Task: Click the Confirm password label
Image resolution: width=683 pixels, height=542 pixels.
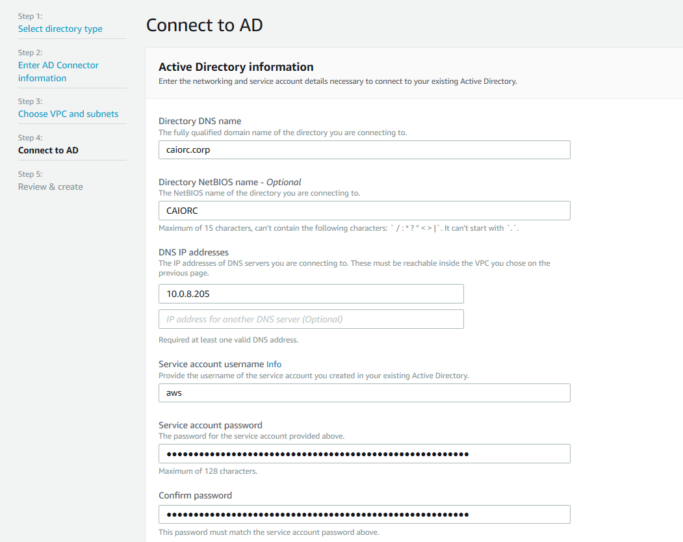Action: [x=195, y=495]
